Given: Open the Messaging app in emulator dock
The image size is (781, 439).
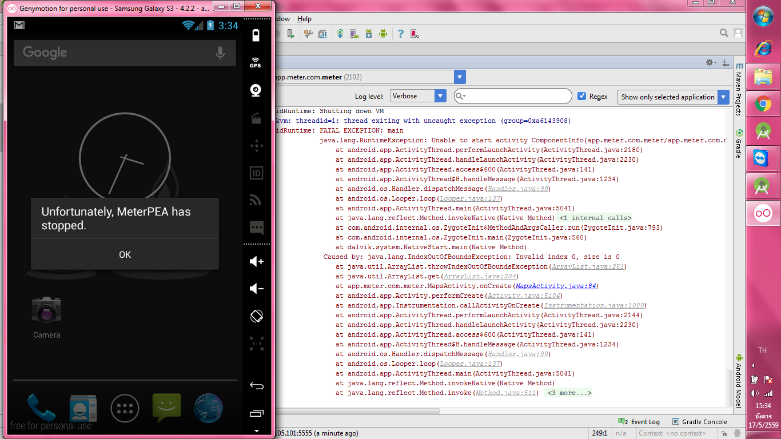Looking at the screenshot, I should tap(166, 407).
